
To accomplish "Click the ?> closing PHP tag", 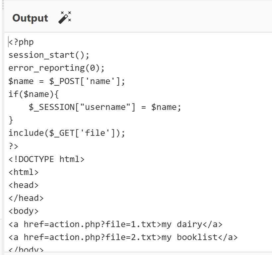I will [x=14, y=146].
